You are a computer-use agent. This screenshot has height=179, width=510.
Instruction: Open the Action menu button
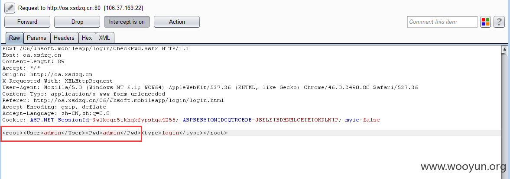(177, 22)
